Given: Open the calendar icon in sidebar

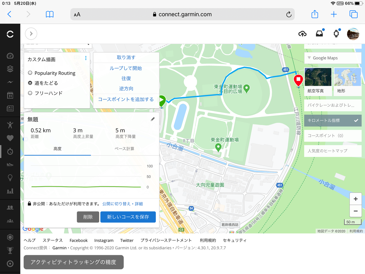Looking at the screenshot, I should [10, 95].
